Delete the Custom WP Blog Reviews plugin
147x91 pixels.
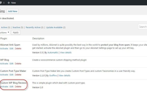(18, 86)
